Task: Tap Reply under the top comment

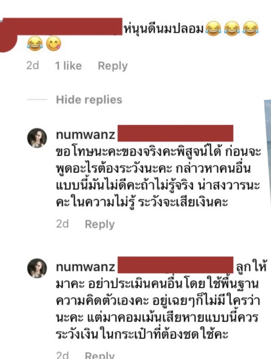Action: click(113, 66)
